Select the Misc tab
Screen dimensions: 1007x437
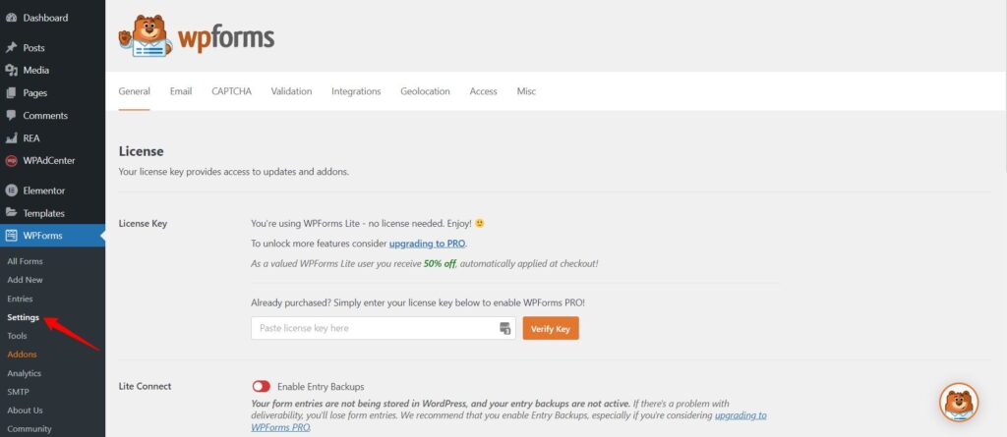[x=527, y=91]
